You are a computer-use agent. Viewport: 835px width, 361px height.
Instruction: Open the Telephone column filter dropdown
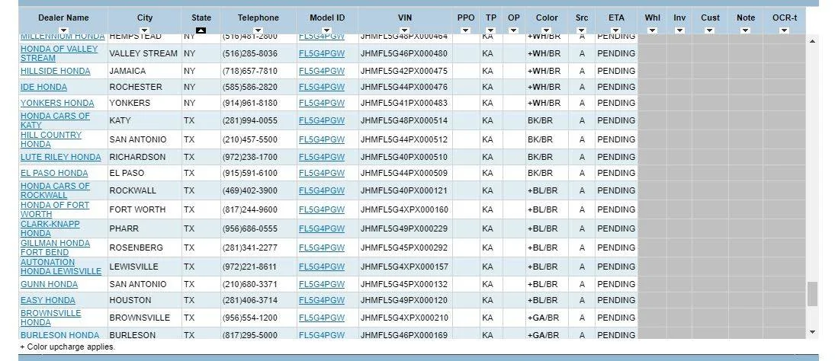pos(259,30)
